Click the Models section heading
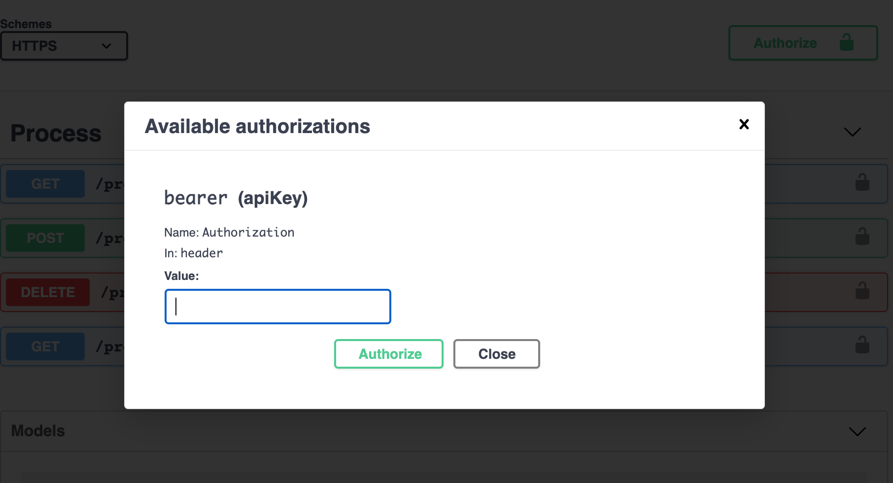 click(38, 431)
